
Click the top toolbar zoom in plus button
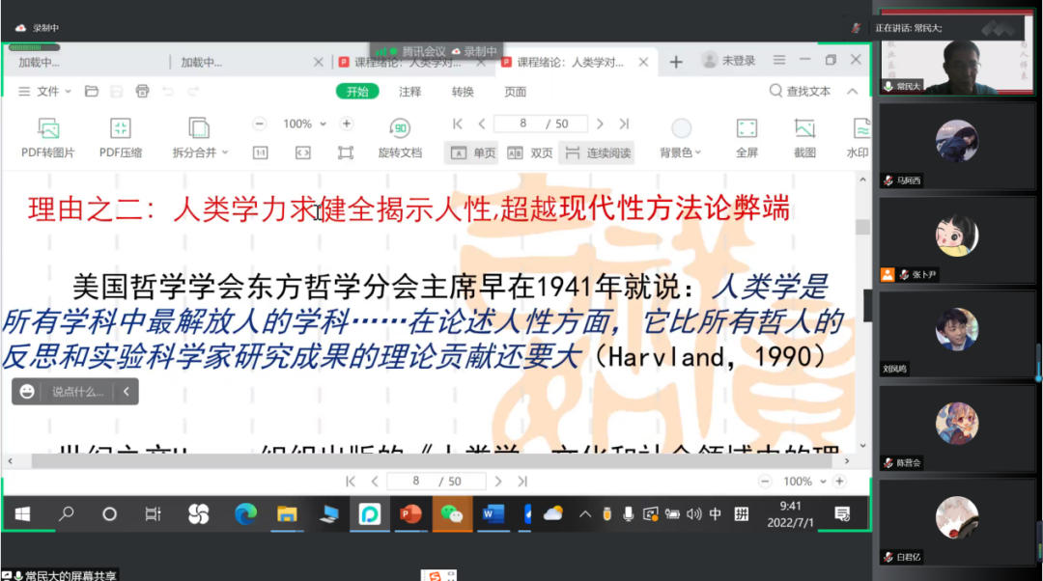347,124
